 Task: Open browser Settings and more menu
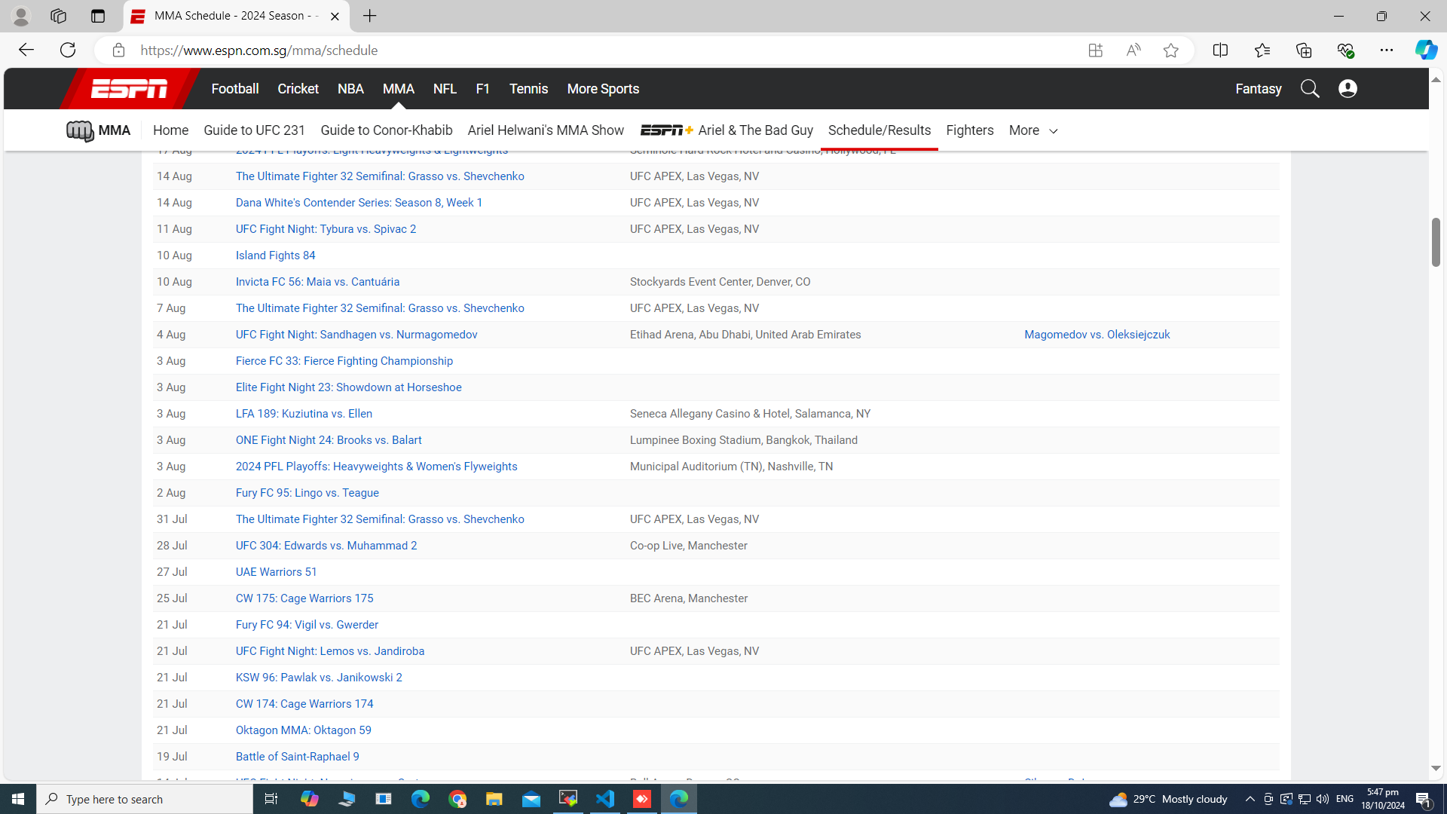tap(1386, 50)
